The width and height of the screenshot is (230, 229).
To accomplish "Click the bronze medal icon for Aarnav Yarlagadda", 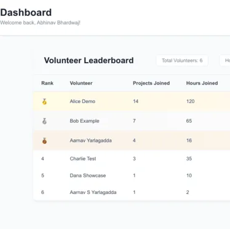I will pos(44,141).
